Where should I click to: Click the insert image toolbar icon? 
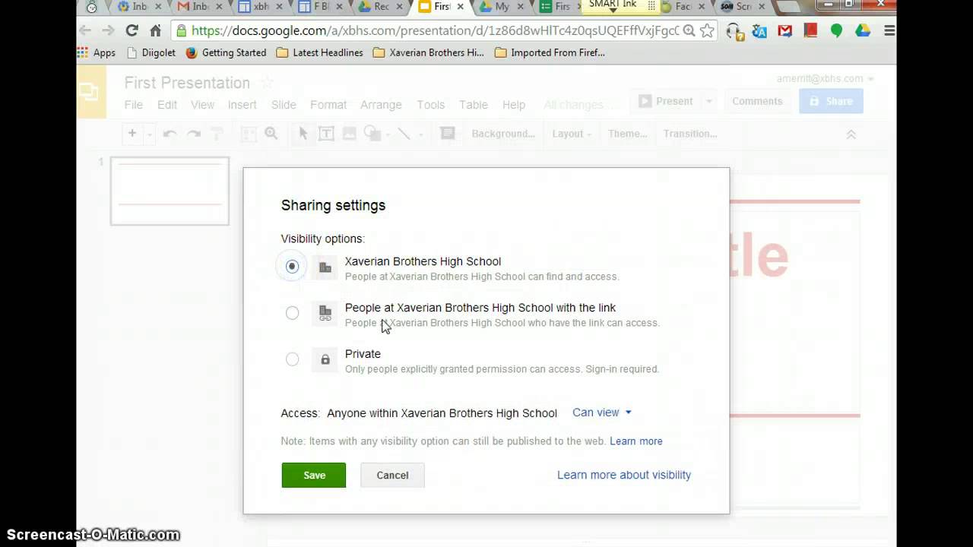[x=350, y=134]
